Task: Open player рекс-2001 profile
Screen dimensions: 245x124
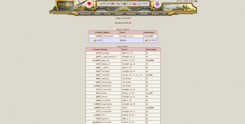Action: (x=106, y=108)
